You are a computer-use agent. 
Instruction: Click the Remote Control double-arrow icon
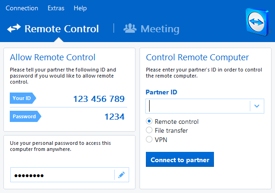pos(14,28)
